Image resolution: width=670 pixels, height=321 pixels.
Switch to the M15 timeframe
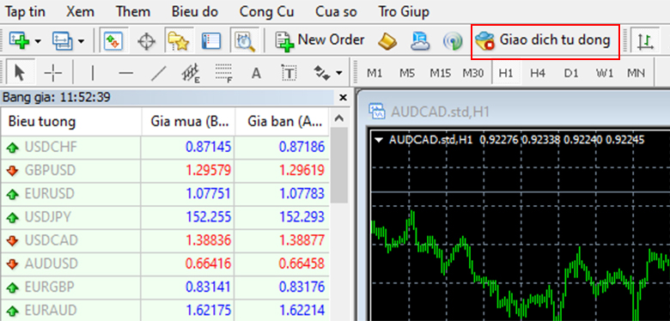click(440, 74)
